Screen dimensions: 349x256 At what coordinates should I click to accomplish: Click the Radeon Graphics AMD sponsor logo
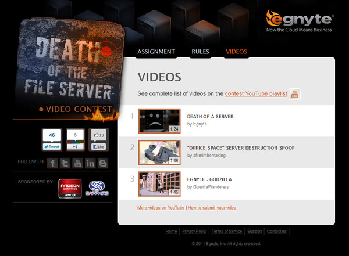tap(70, 189)
